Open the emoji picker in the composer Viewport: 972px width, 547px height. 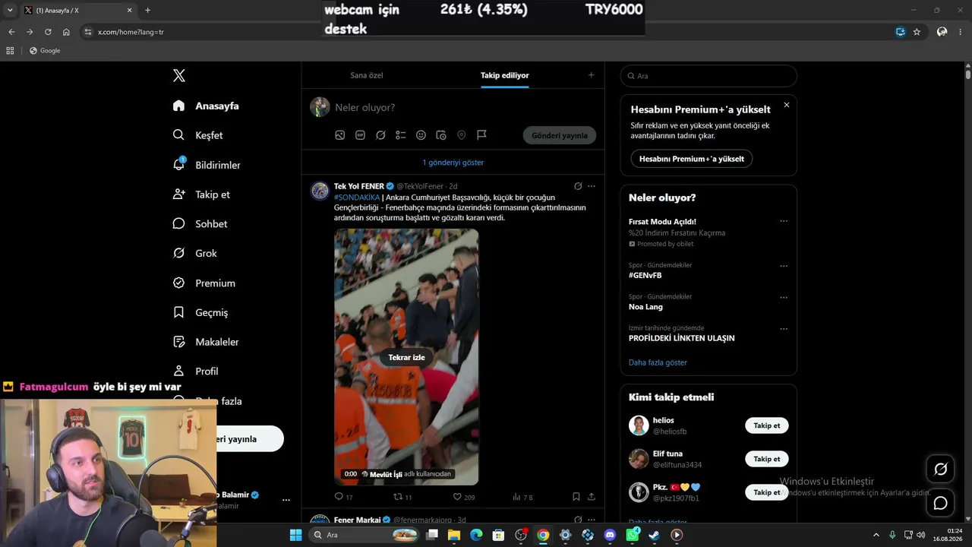(x=421, y=135)
